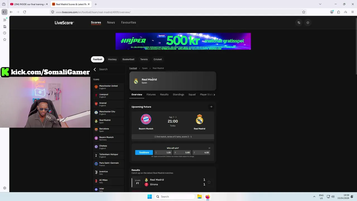
Task: Open the browser account profile icon
Action: [332, 12]
